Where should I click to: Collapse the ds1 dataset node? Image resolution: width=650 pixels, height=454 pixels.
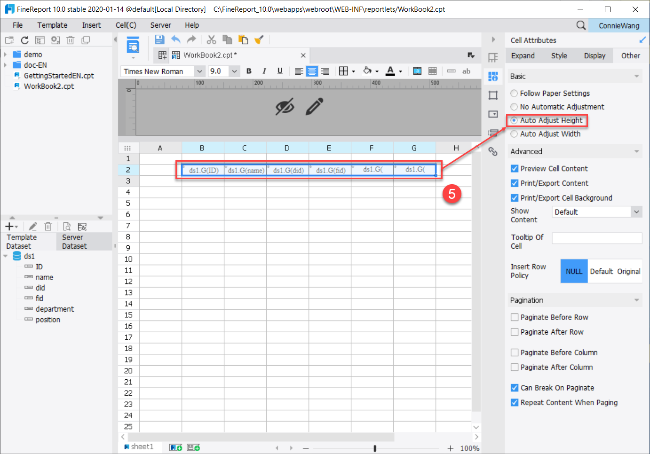[5, 256]
